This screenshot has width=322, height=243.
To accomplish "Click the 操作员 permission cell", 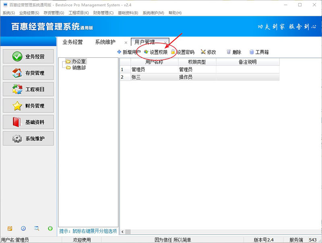I will coord(197,77).
